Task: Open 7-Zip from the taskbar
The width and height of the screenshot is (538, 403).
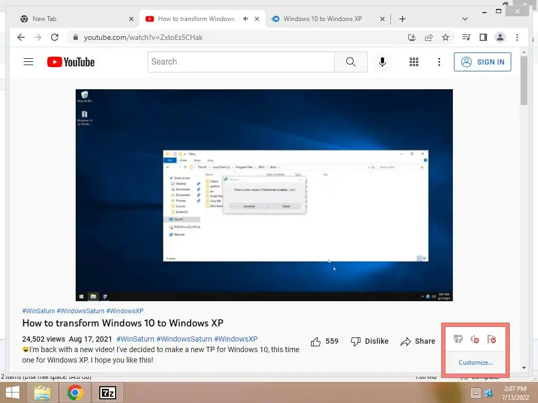Action: [108, 393]
